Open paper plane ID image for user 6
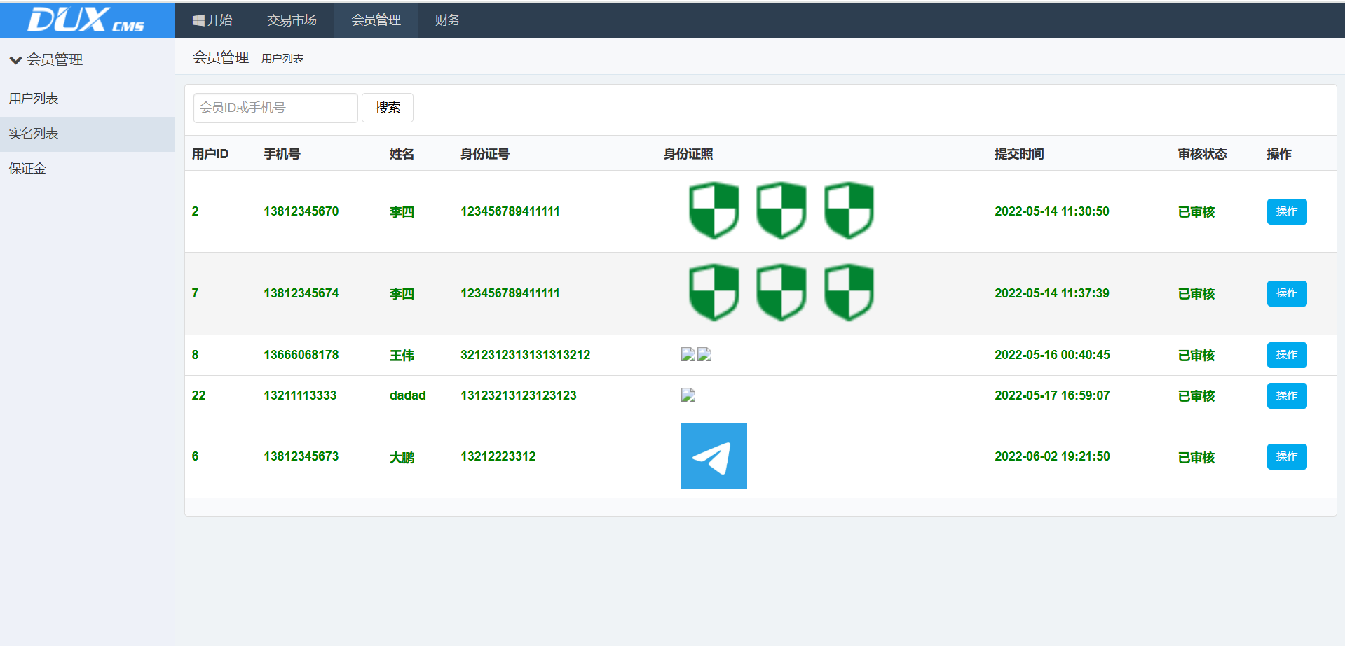 714,456
